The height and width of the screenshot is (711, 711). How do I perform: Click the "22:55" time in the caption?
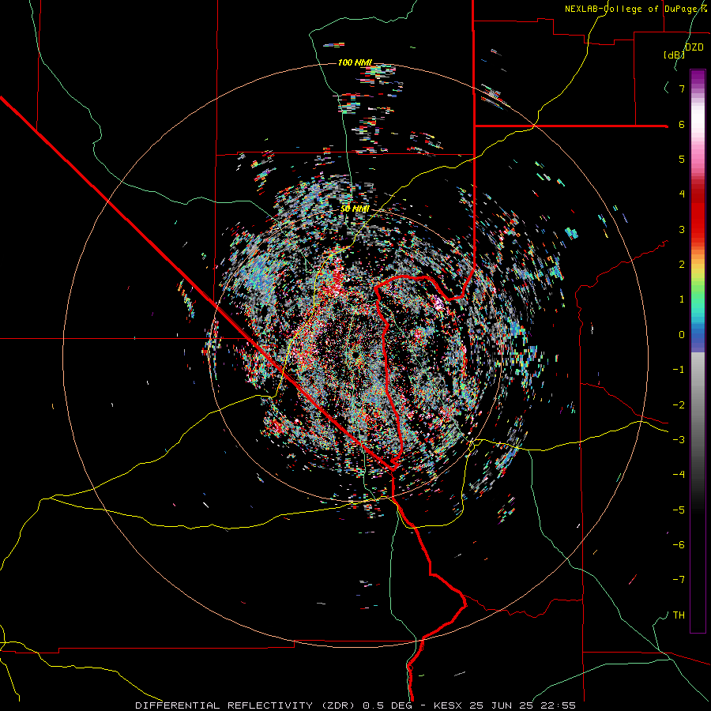pos(558,705)
